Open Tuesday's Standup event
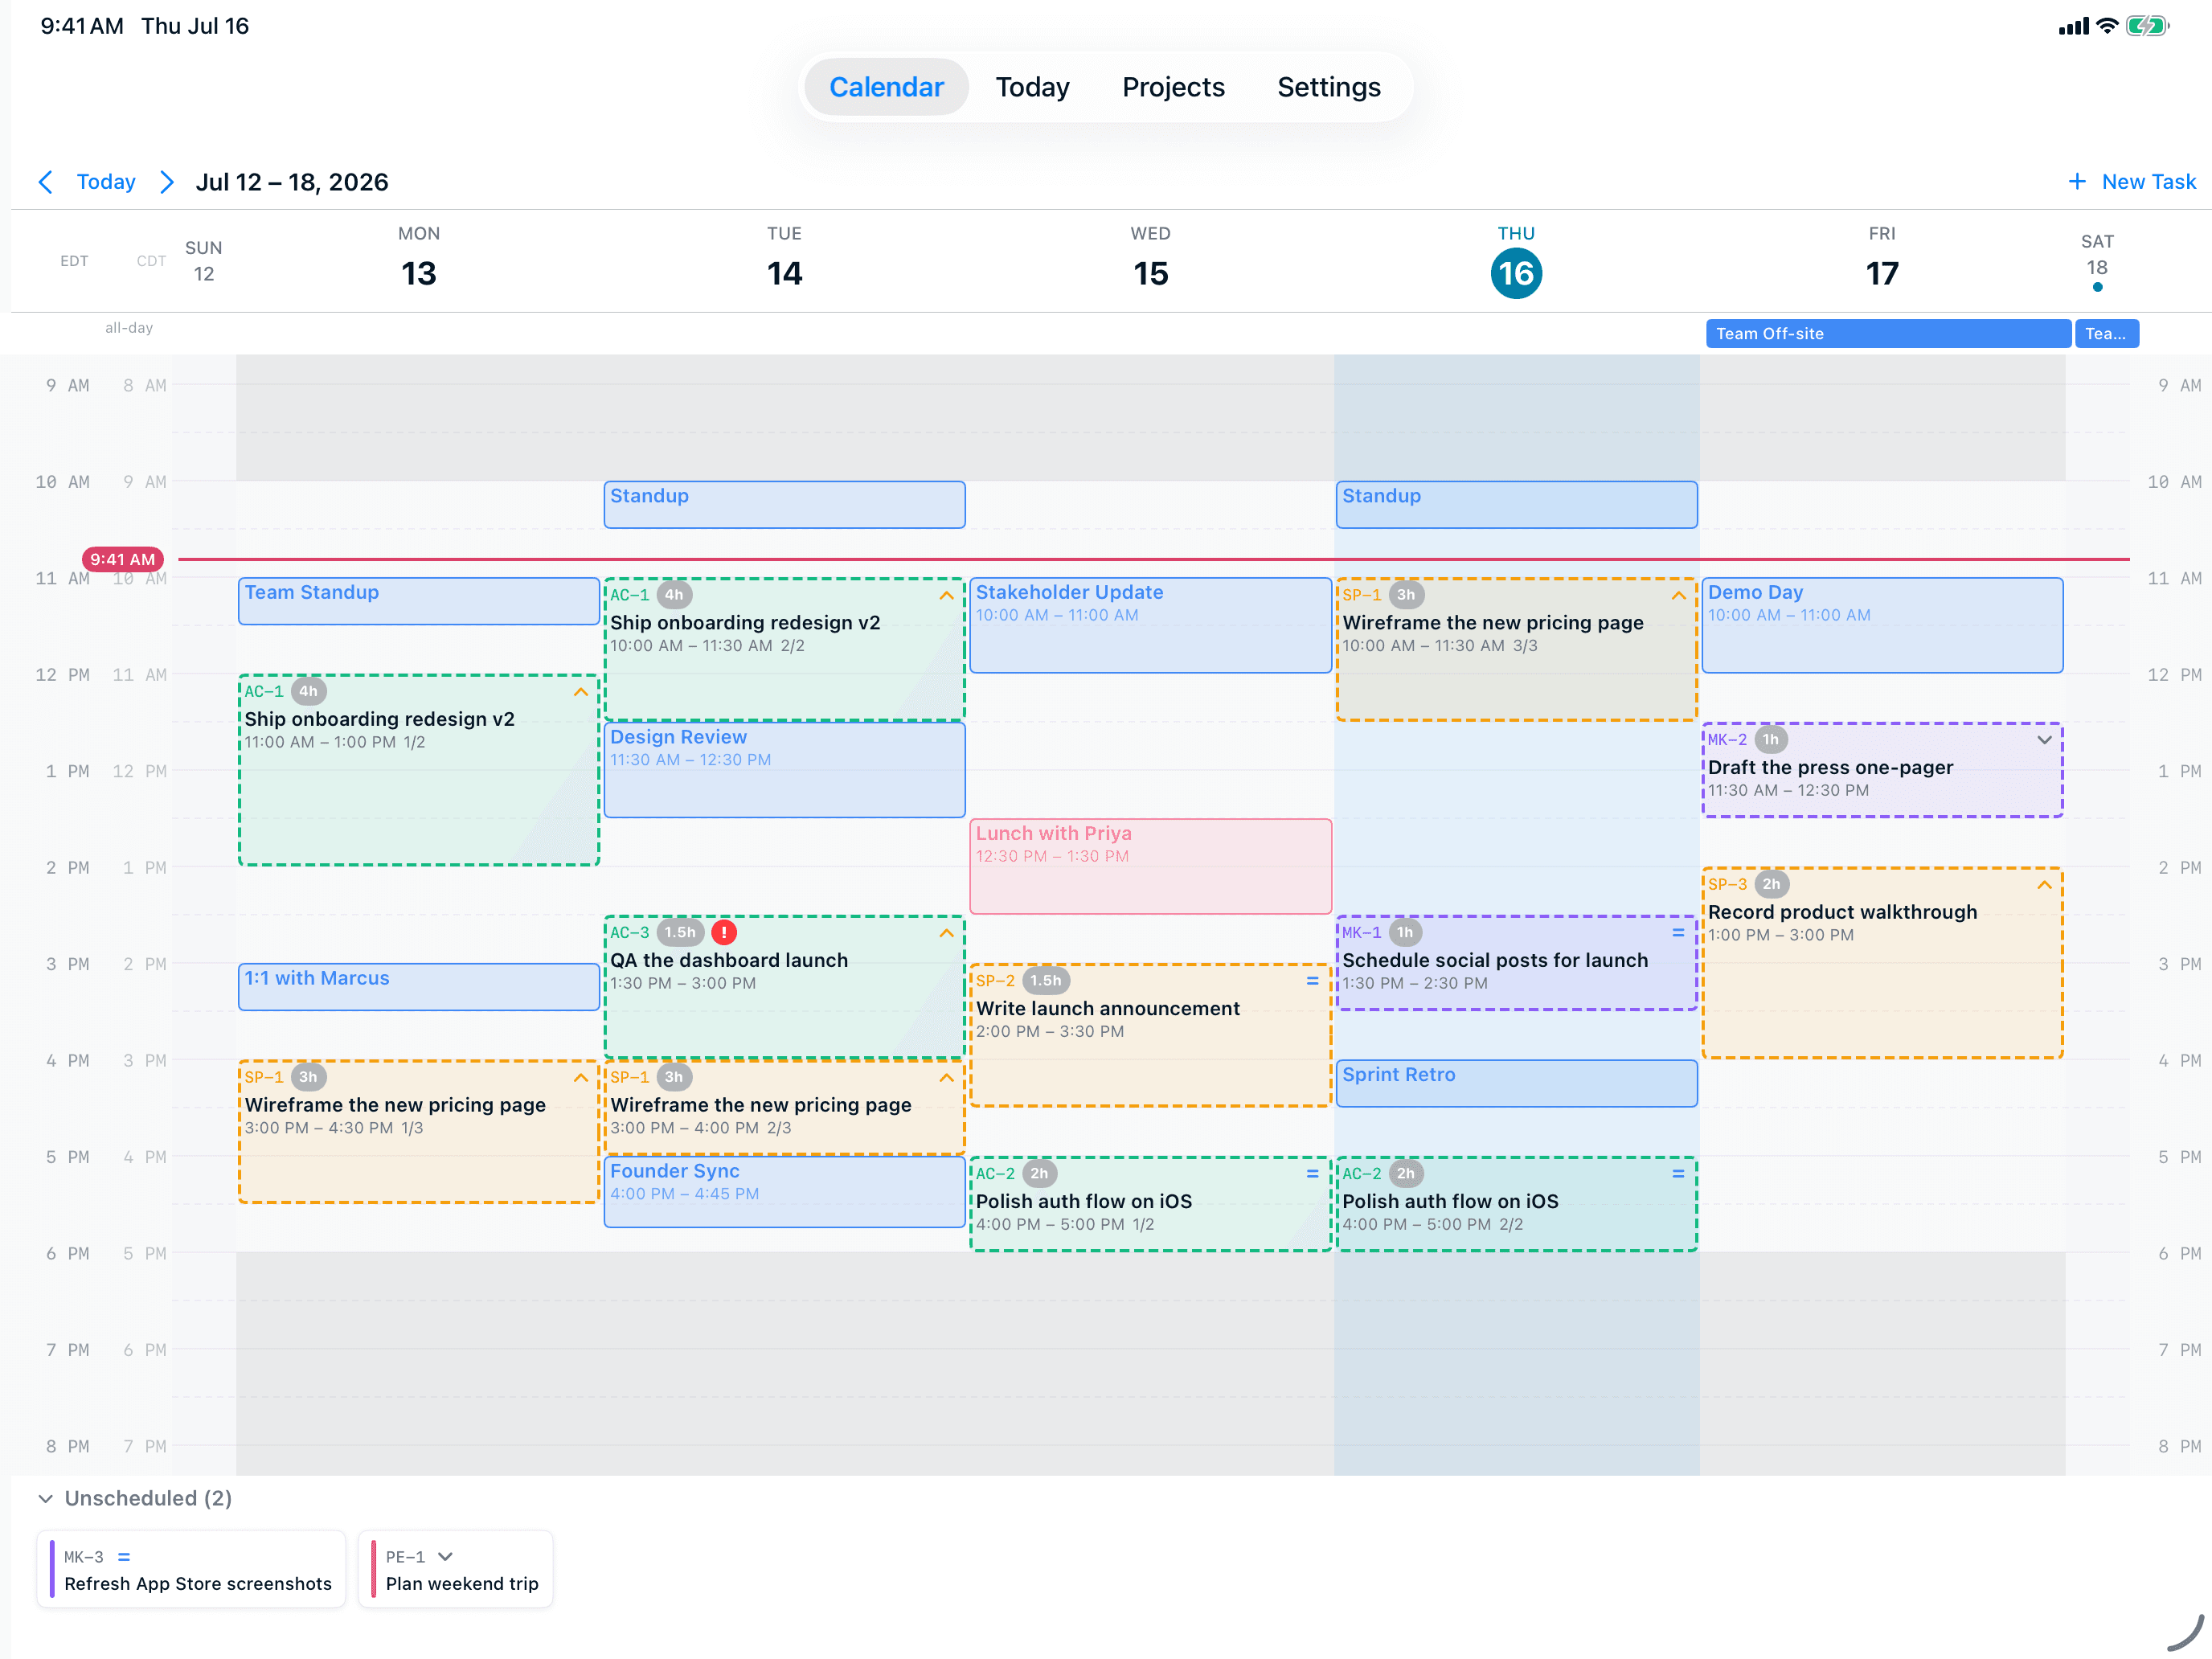Image resolution: width=2212 pixels, height=1659 pixels. [785, 505]
